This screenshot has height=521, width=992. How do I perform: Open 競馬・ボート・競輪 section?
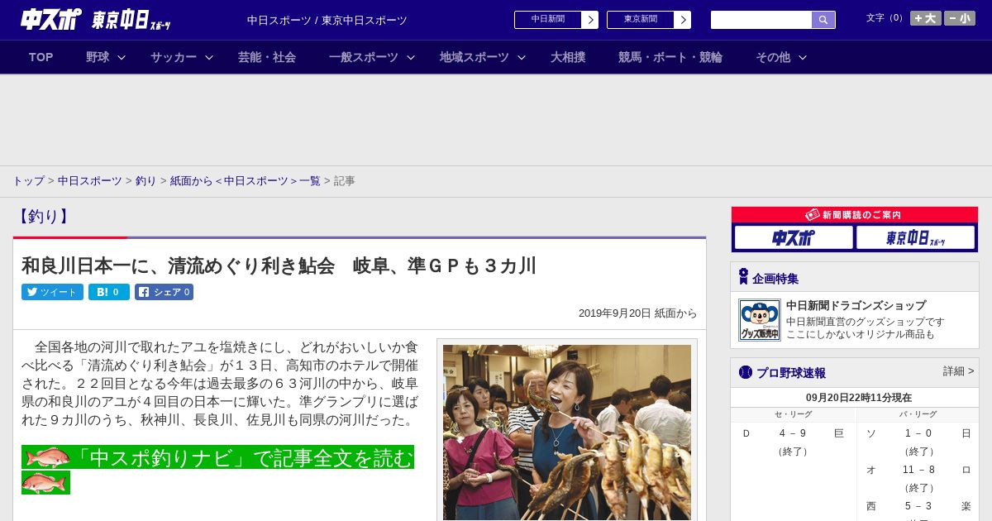[670, 57]
